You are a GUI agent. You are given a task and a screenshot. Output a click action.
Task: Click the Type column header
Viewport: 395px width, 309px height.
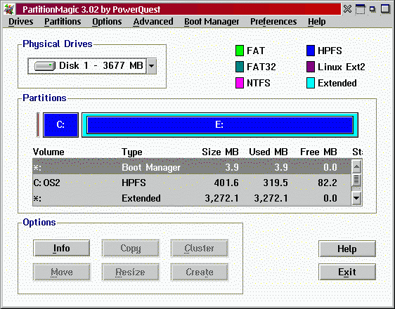pyautogui.click(x=132, y=152)
